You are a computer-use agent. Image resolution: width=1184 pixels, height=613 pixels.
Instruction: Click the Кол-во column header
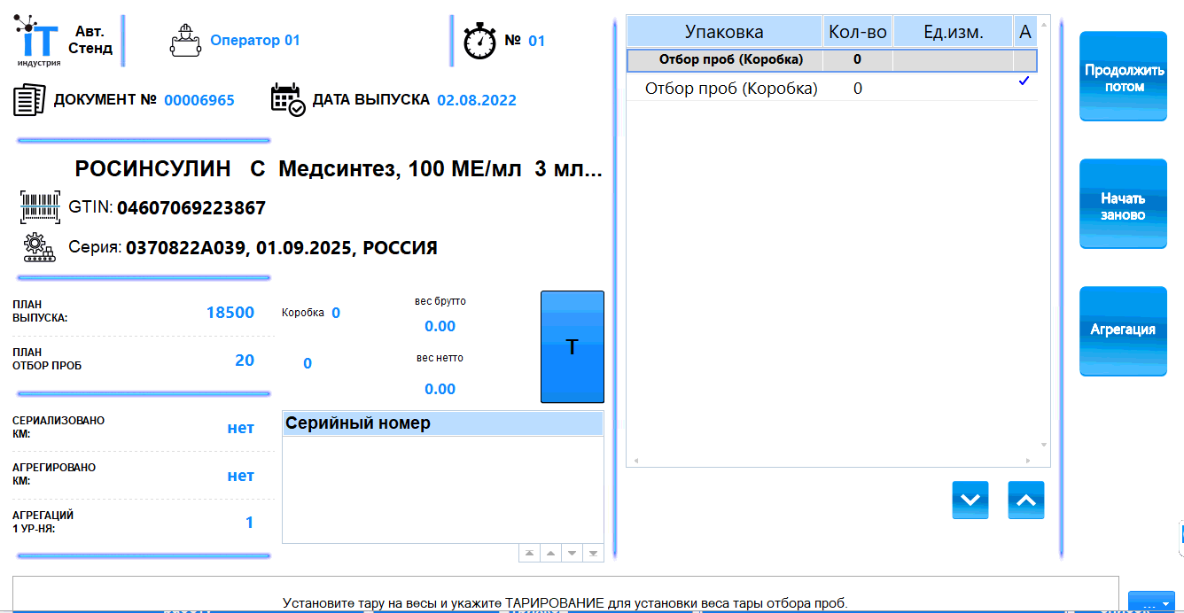tap(858, 32)
